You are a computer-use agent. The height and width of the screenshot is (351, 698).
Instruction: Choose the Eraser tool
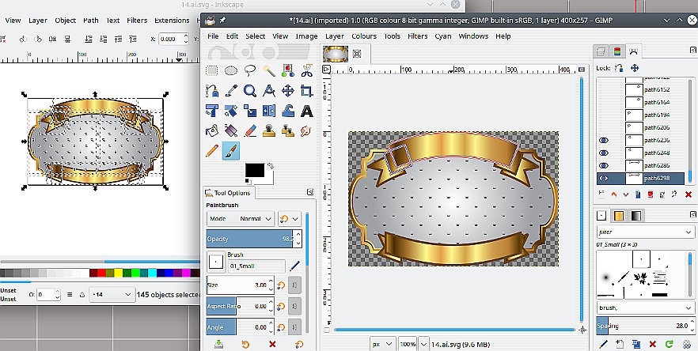[250, 130]
